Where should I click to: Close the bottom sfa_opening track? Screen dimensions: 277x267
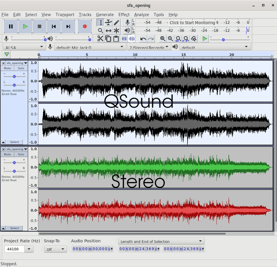coord(3,149)
